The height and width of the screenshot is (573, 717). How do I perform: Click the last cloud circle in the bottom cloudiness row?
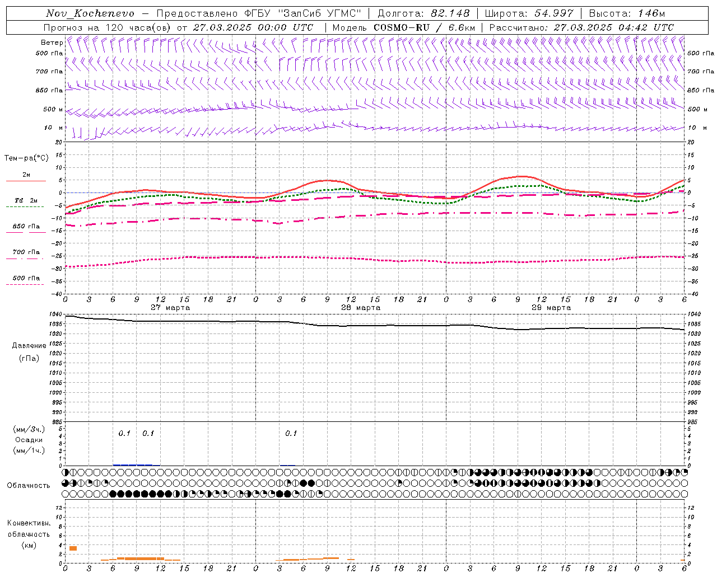click(x=684, y=494)
